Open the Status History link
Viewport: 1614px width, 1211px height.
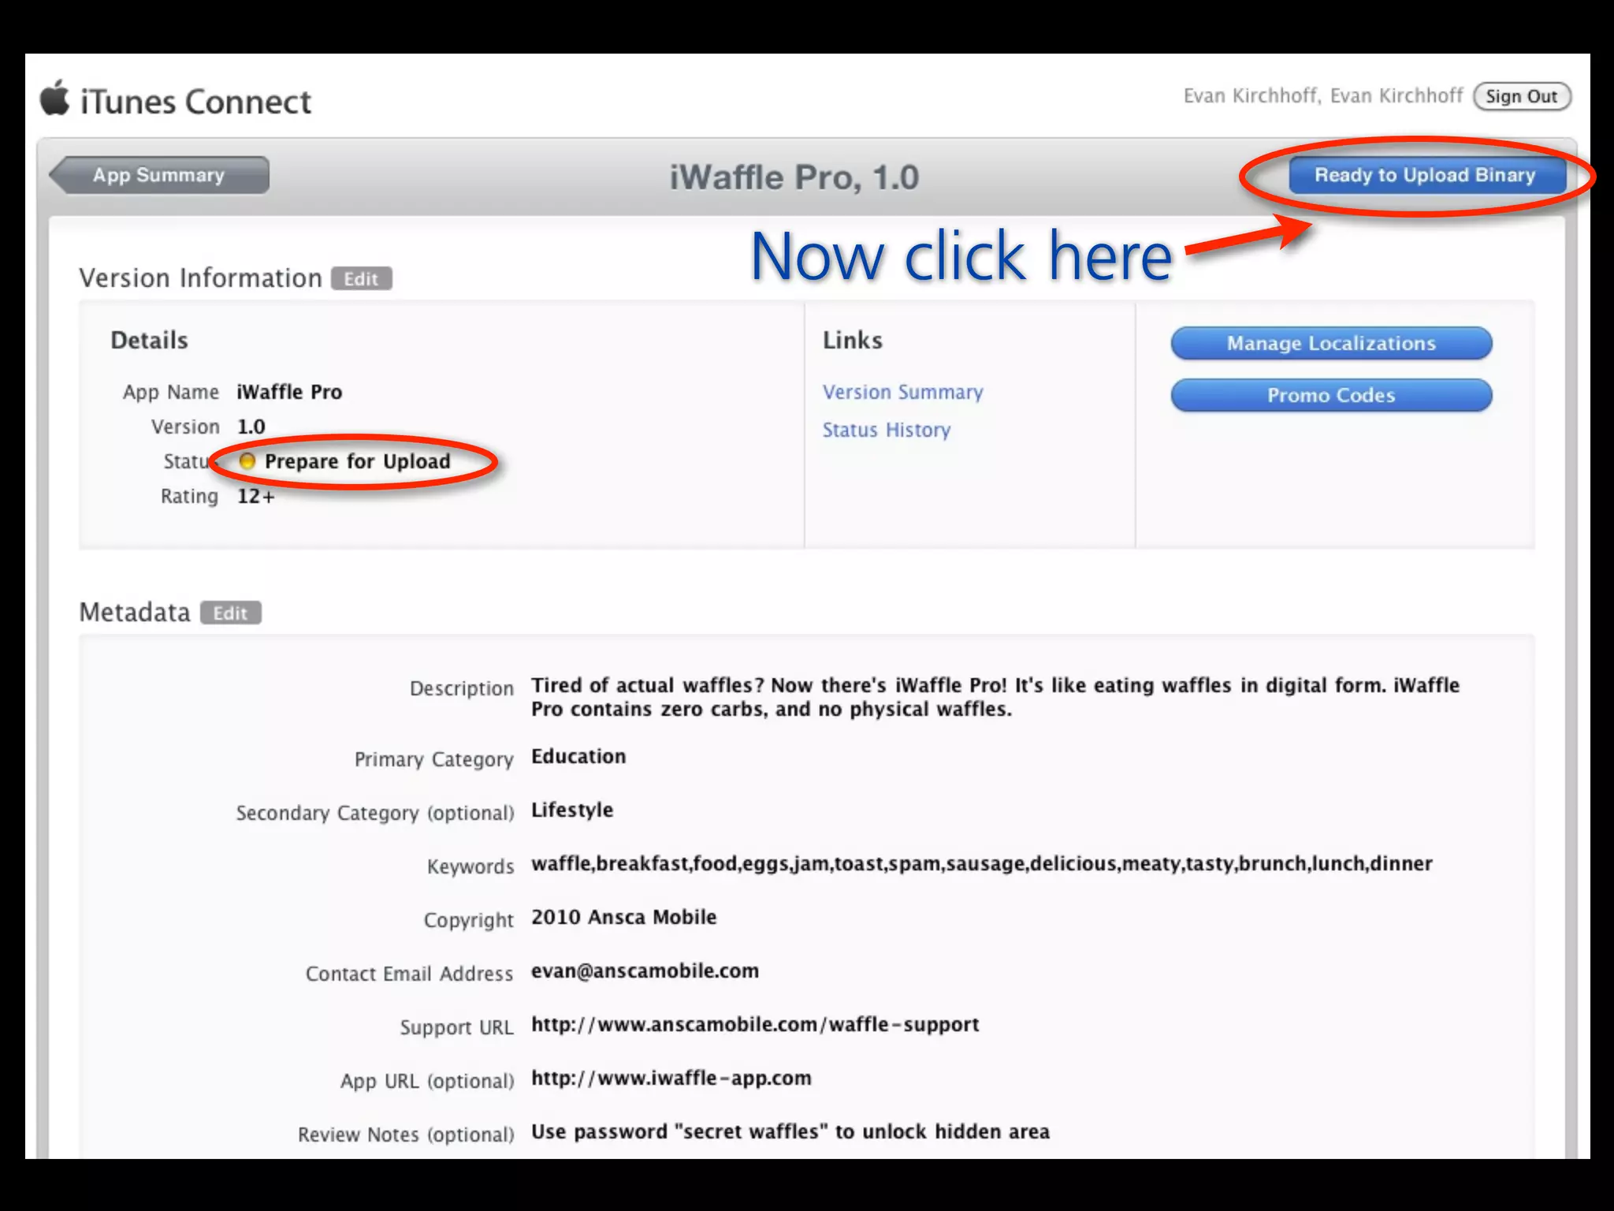(887, 430)
